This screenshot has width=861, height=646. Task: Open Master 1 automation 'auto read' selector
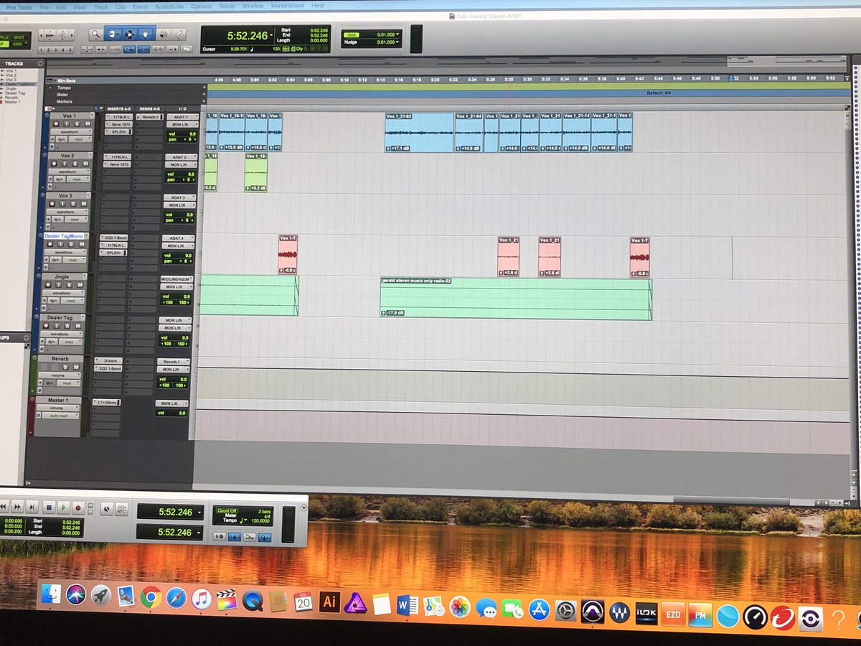point(60,416)
